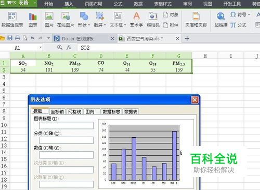The width and height of the screenshot is (260, 190).
Task: Switch to the 视图 ribbon tab
Action: click(x=207, y=4)
